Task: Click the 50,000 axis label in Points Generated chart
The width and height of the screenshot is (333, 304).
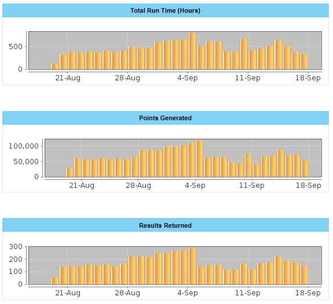Action: [26, 162]
